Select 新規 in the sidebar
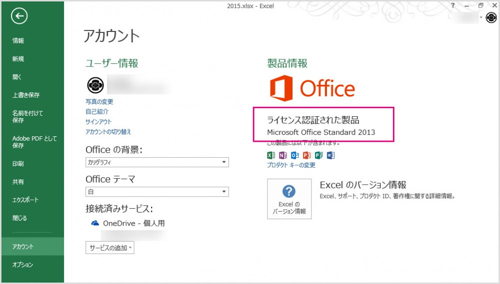The height and width of the screenshot is (284, 500). click(x=18, y=58)
